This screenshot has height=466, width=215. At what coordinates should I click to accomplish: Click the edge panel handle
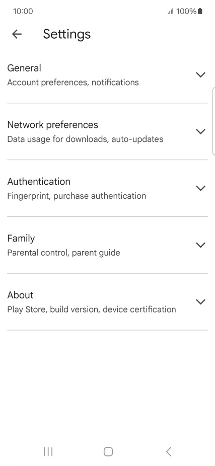pyautogui.click(x=214, y=121)
